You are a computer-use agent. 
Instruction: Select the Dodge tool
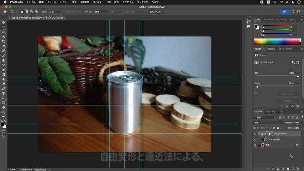(3, 84)
